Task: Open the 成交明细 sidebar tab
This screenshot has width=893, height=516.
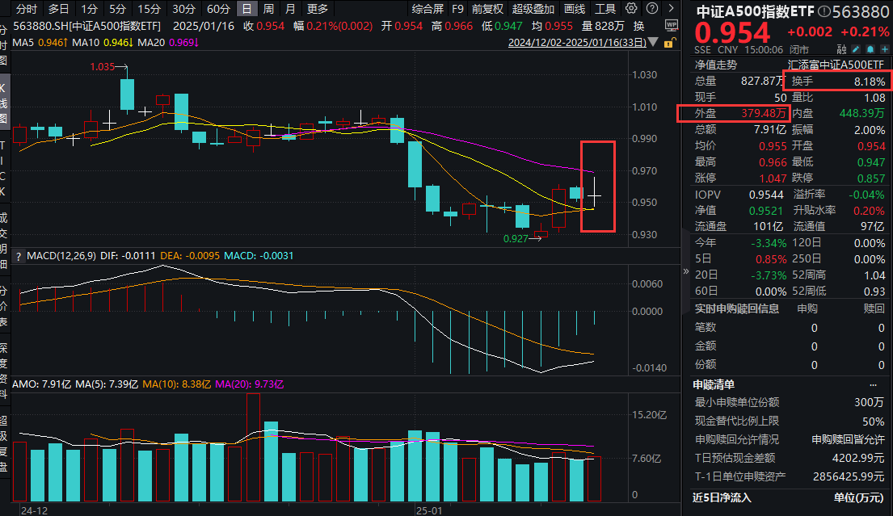Action: [x=4, y=241]
